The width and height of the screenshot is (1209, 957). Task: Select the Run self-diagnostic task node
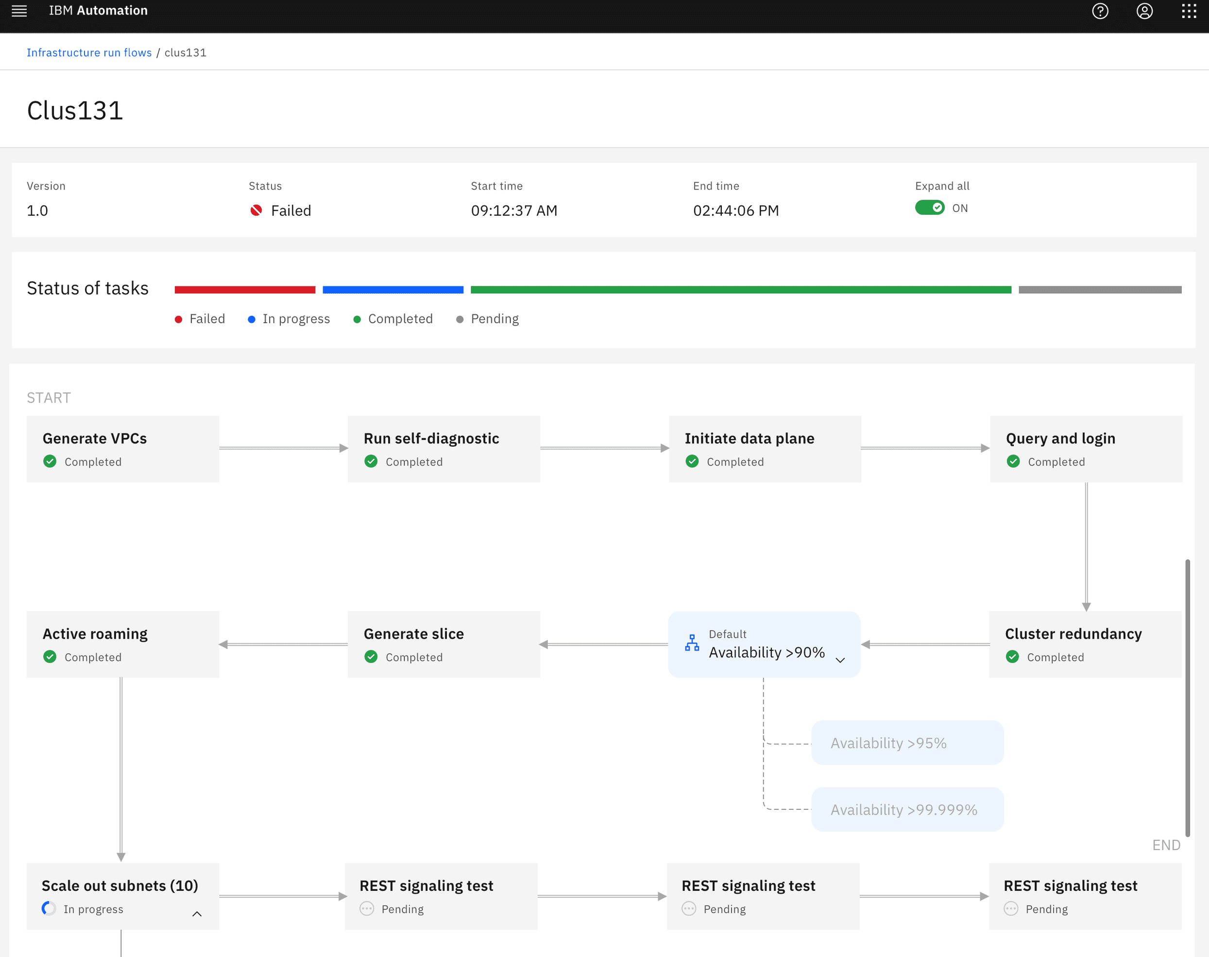click(x=443, y=449)
